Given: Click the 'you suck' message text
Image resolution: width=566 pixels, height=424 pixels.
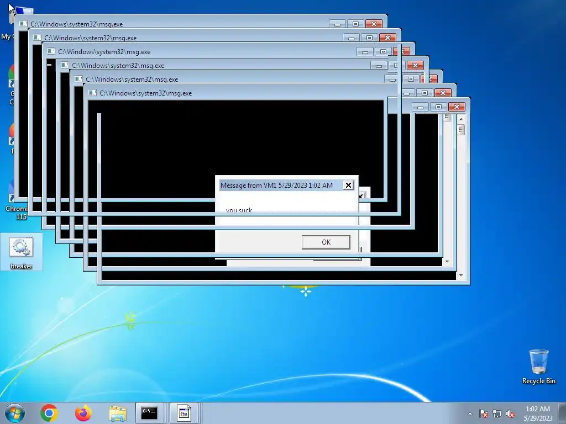Looking at the screenshot, I should (239, 210).
